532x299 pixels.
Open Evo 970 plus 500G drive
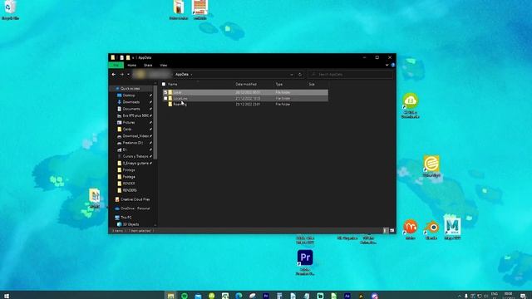135,115
